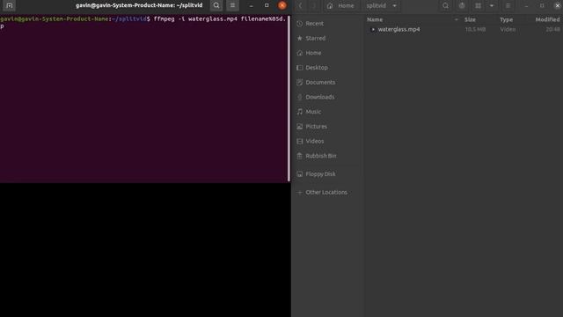Open the splitvid folder dropdown

coord(381,6)
